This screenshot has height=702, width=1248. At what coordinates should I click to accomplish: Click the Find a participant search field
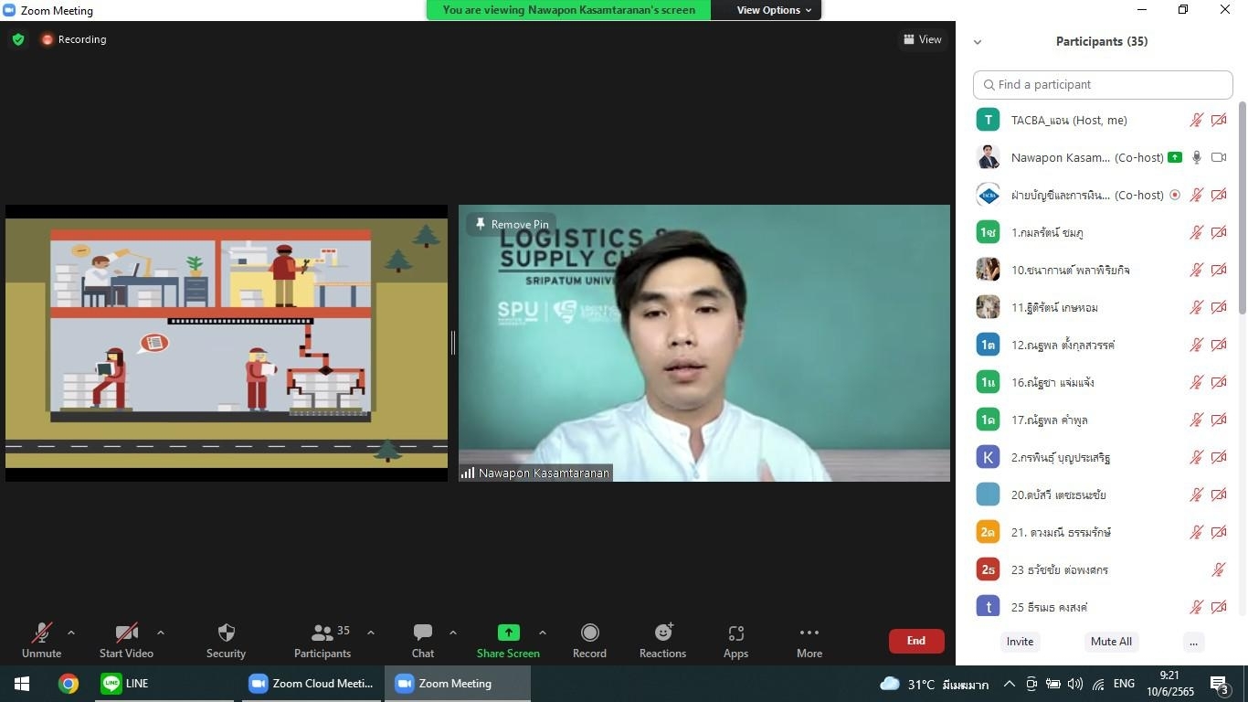click(x=1103, y=84)
